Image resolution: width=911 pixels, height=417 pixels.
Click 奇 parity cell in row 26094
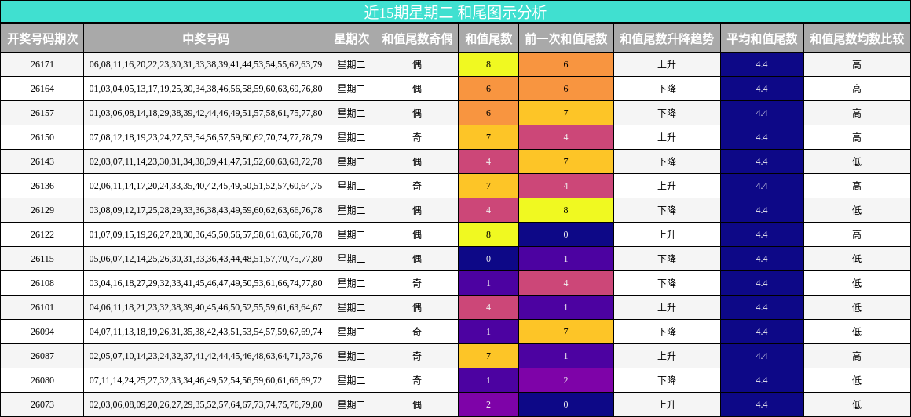(416, 332)
